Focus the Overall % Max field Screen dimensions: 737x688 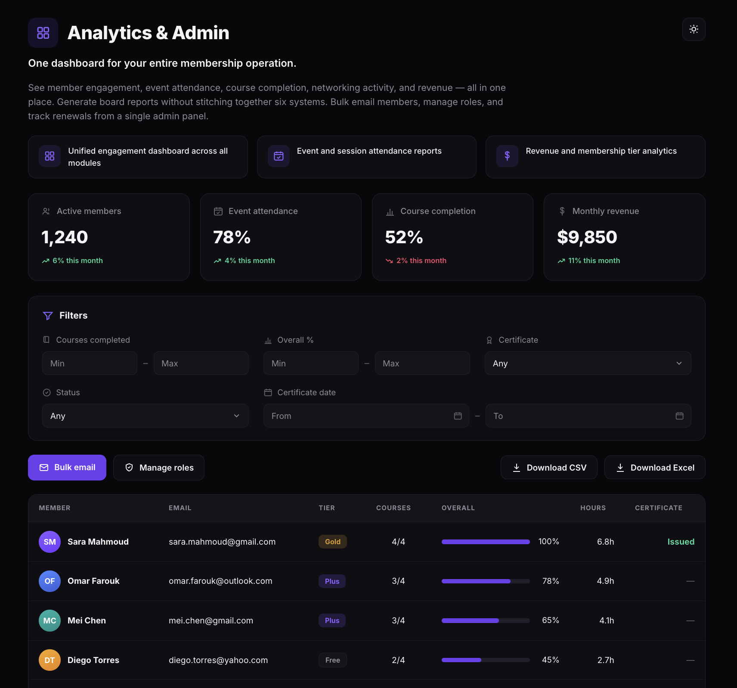[x=422, y=363]
